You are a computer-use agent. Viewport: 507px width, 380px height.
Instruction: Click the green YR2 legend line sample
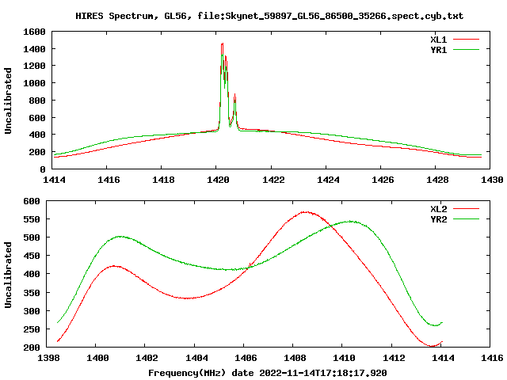[x=466, y=219]
